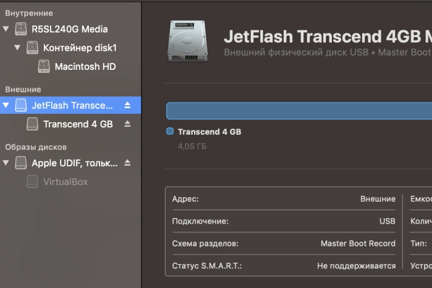Click the Master Boot Record value
432x288 pixels.
click(358, 244)
